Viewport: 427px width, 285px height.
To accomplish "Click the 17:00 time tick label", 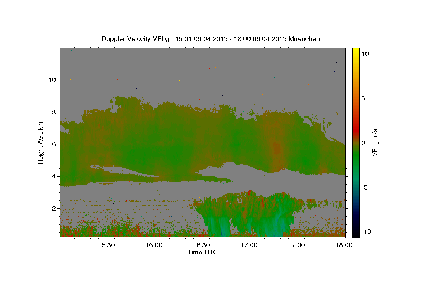I will [x=249, y=245].
